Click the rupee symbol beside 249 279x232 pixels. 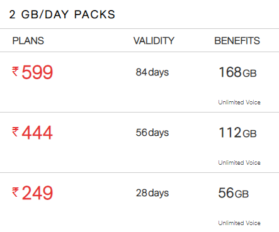15,192
